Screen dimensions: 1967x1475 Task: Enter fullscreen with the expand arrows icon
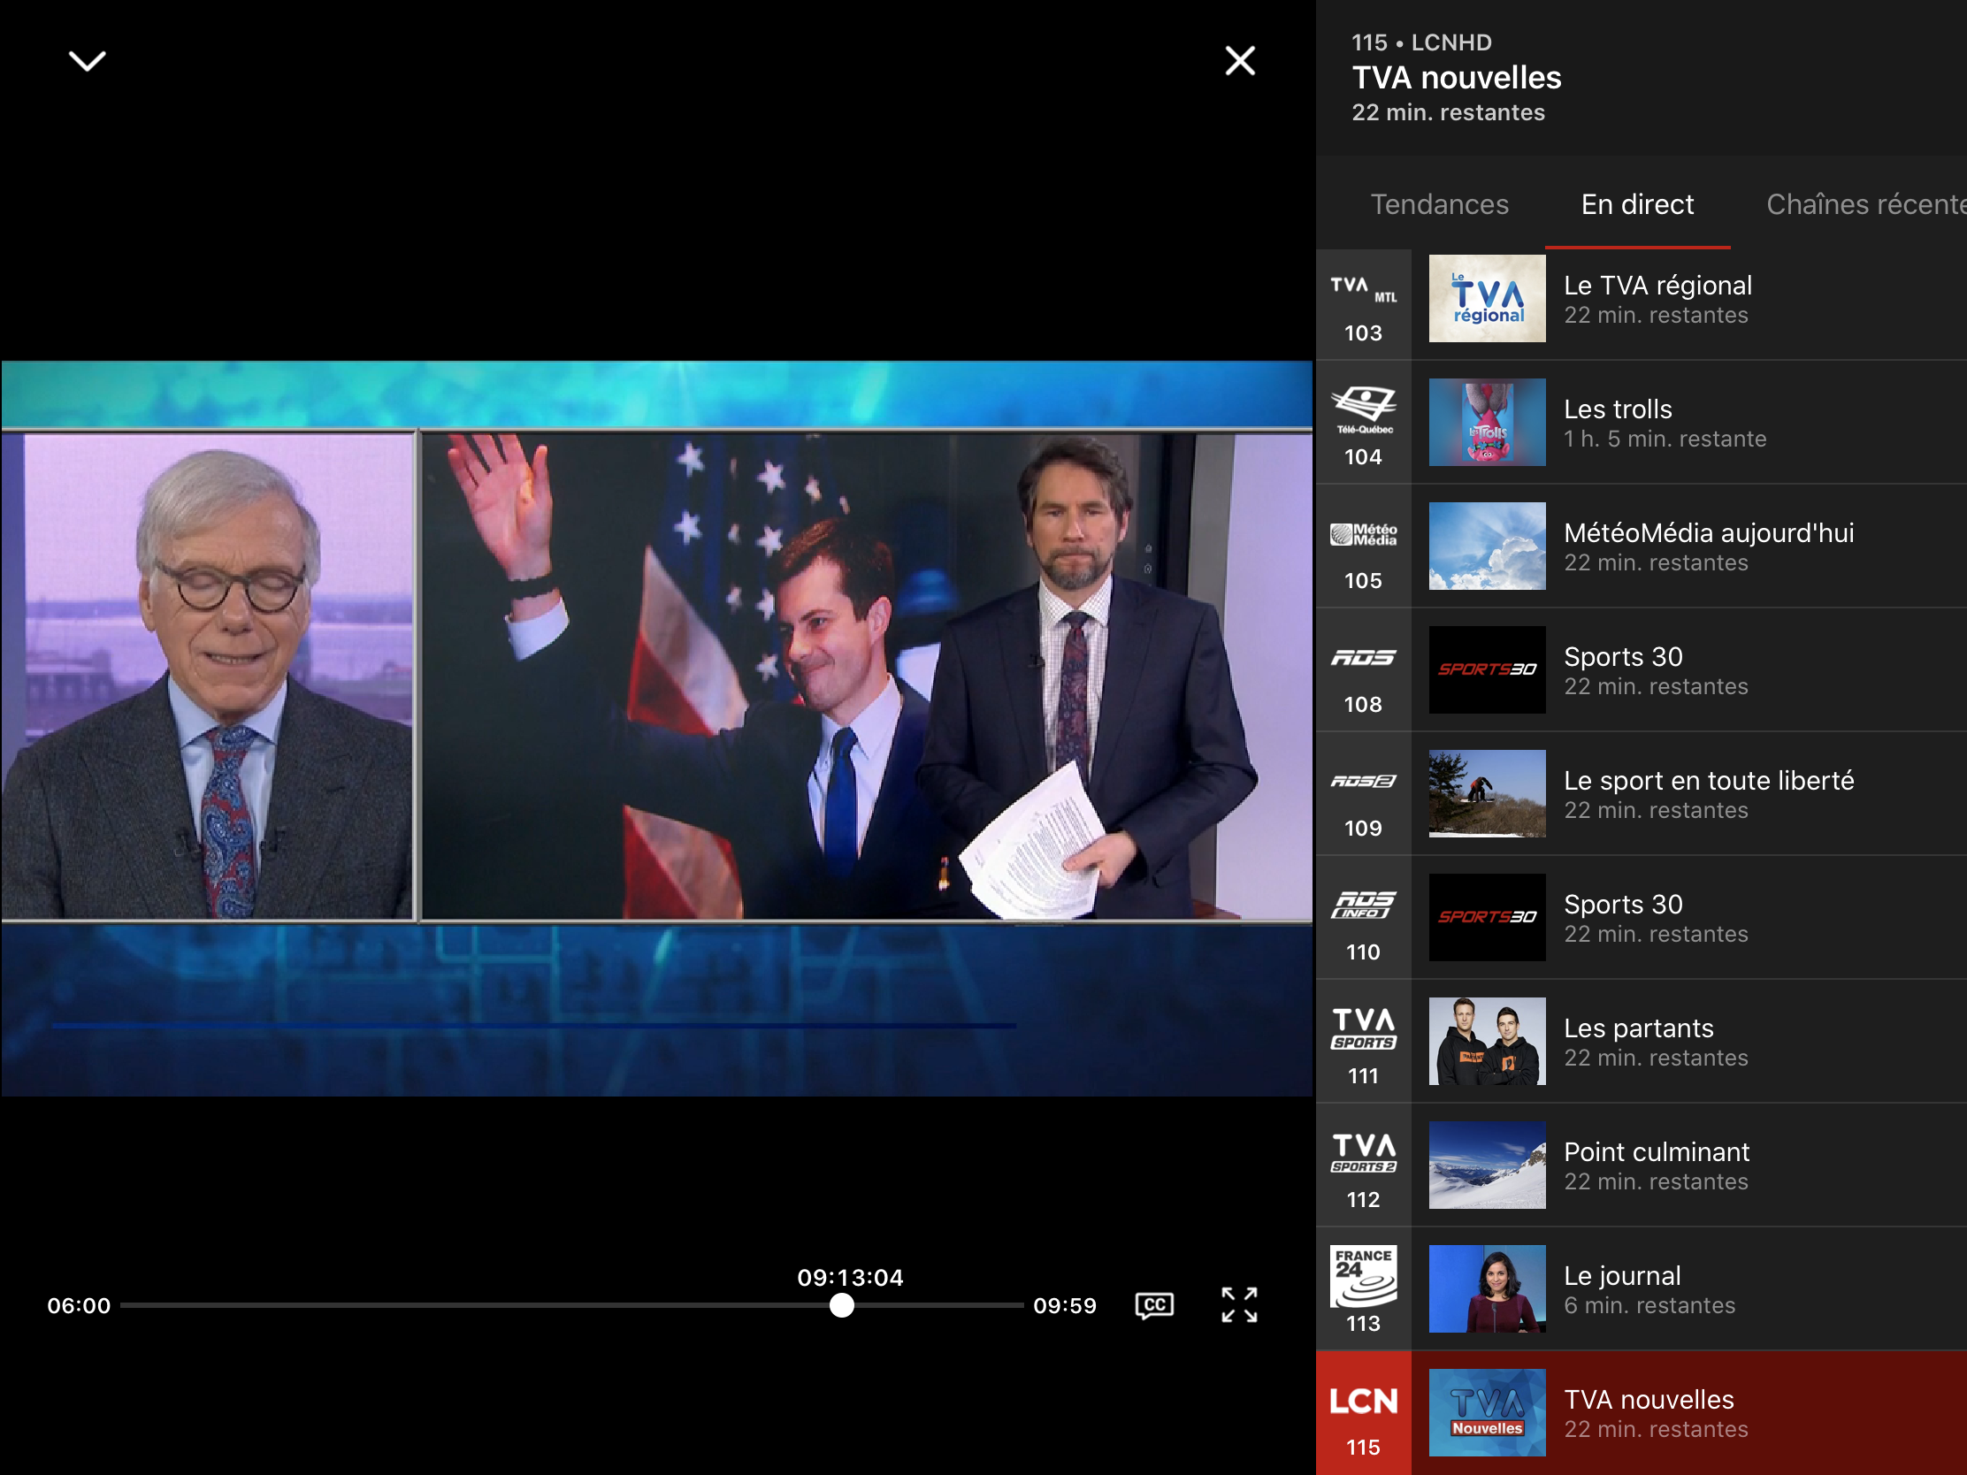coord(1239,1305)
